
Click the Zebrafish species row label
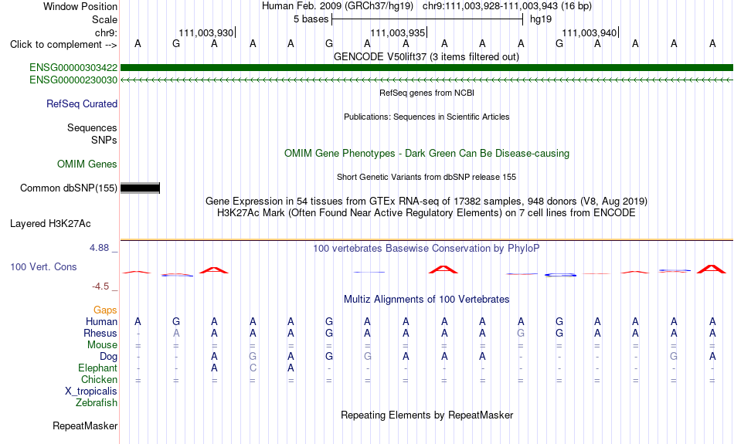pos(97,402)
